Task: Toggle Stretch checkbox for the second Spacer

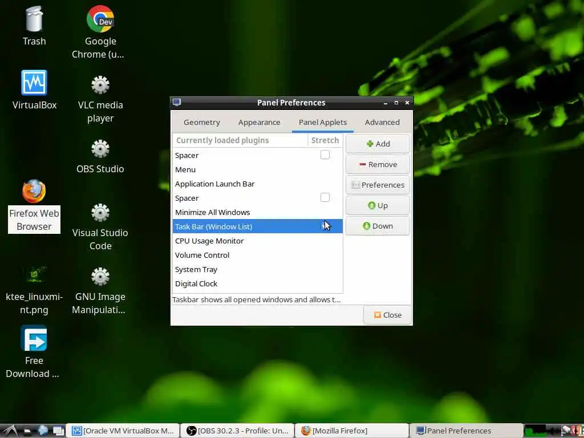Action: click(x=325, y=197)
